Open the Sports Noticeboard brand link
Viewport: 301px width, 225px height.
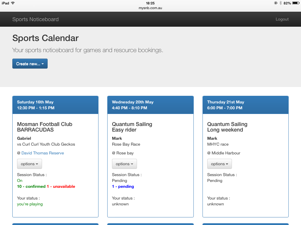click(x=36, y=19)
